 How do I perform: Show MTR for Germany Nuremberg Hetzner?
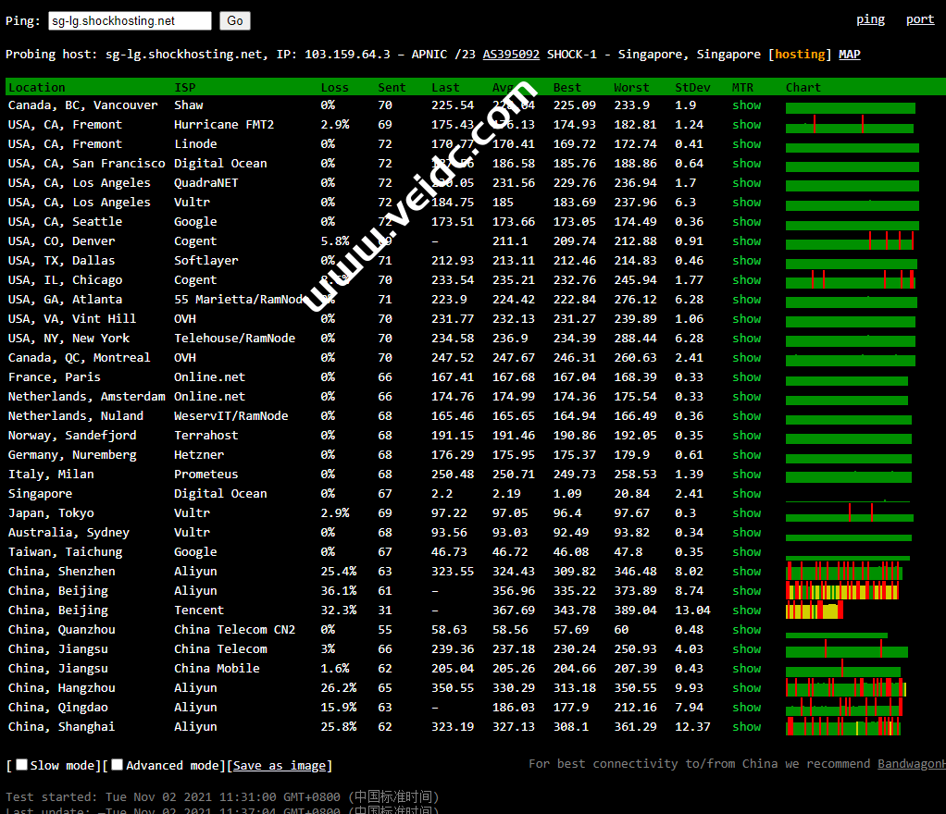tap(746, 455)
